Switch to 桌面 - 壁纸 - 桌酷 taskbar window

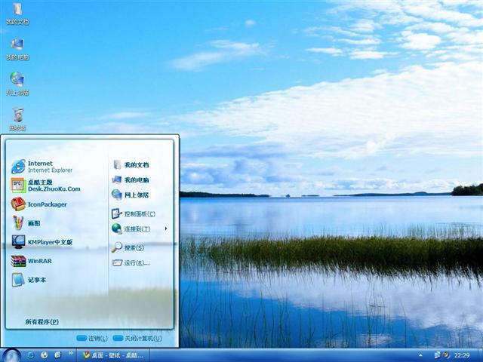pos(112,355)
